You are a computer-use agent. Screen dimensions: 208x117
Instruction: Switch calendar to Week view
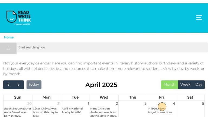click(x=185, y=84)
